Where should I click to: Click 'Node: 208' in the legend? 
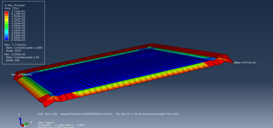tap(13, 60)
